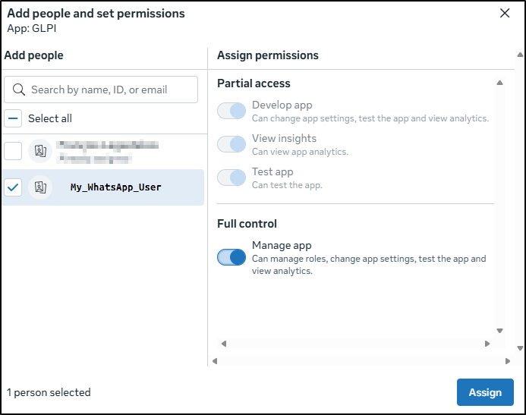
Task: Toggle the Develop app permission
Action: coord(232,112)
